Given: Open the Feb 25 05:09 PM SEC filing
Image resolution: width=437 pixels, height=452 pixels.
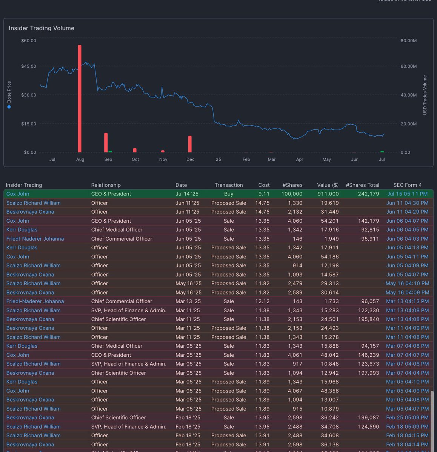Looking at the screenshot, I should (408, 417).
